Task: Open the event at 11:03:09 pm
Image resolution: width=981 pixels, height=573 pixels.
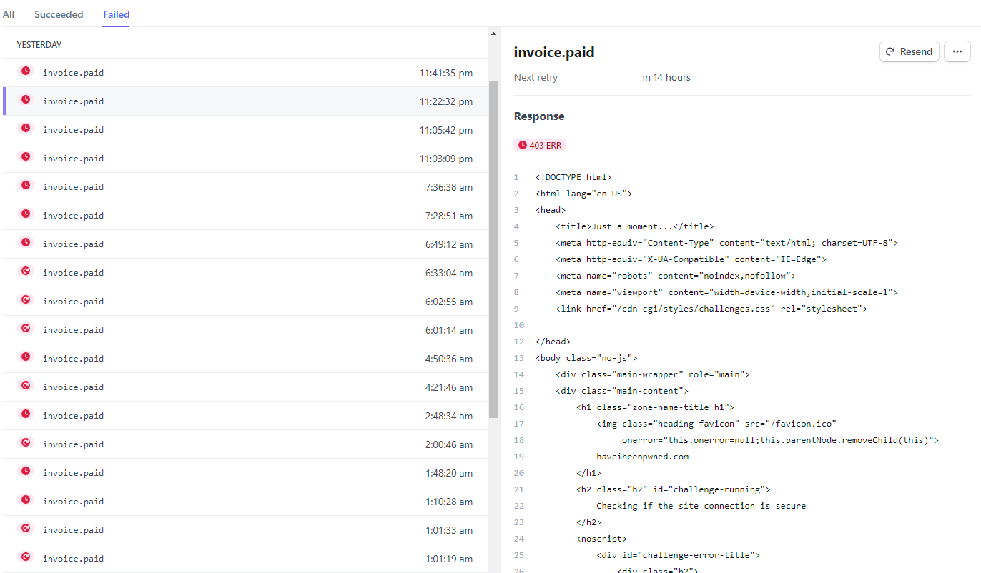Action: [x=245, y=159]
